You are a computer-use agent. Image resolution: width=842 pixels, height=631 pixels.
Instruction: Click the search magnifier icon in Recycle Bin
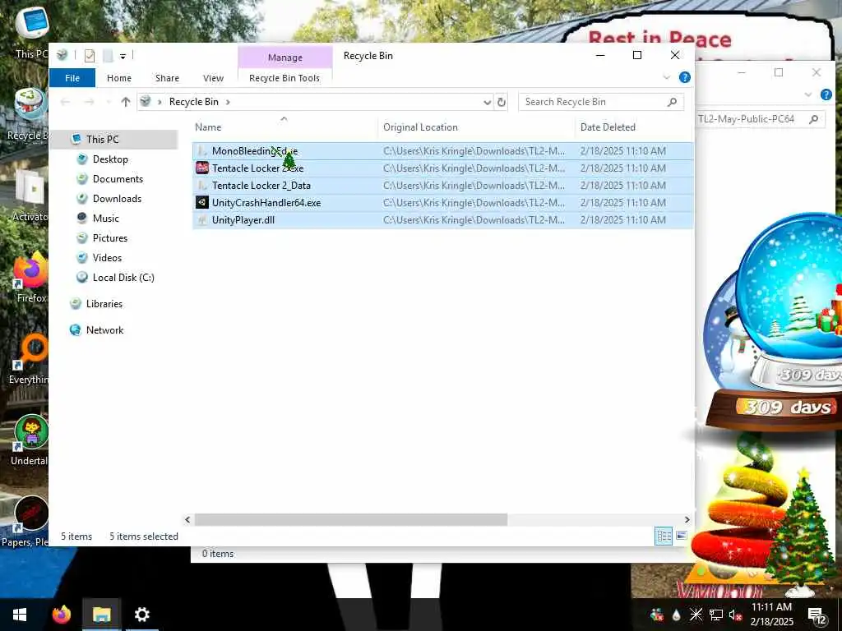coord(673,102)
